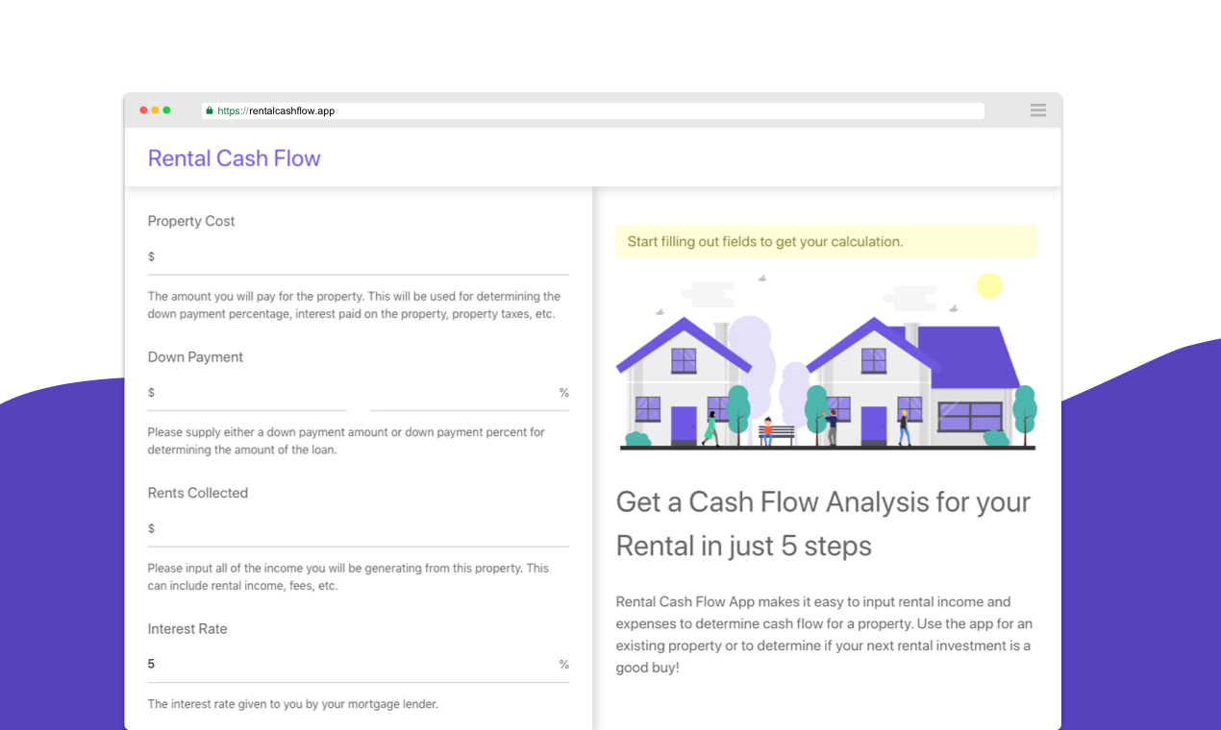Click the Rental Cash Flow logo

(x=234, y=158)
